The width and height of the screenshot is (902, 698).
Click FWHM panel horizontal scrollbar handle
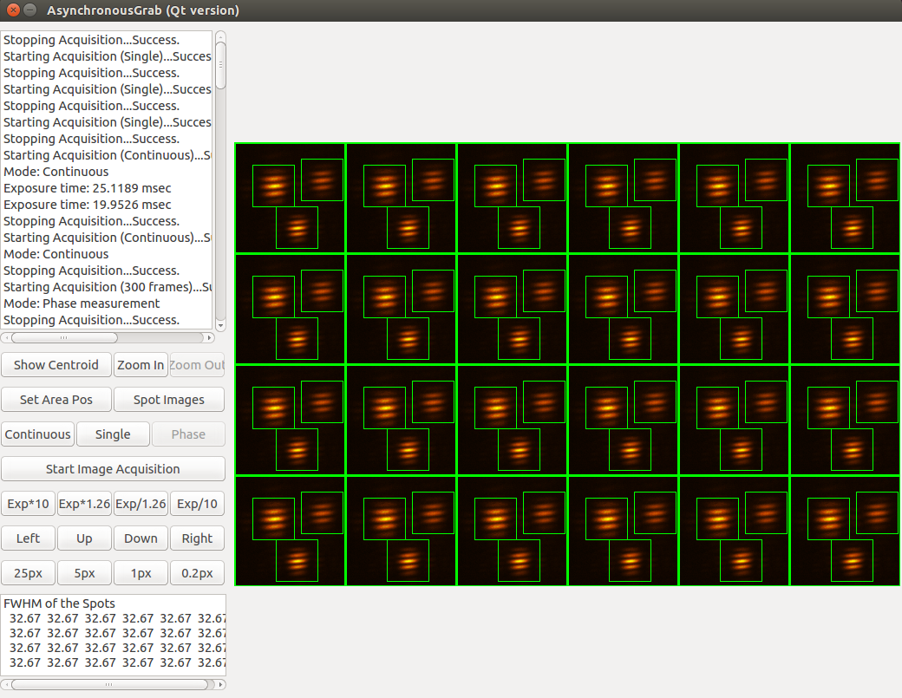(109, 684)
